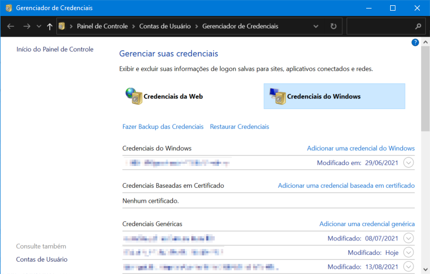
Task: Refresh the Credential Manager view
Action: 333,26
